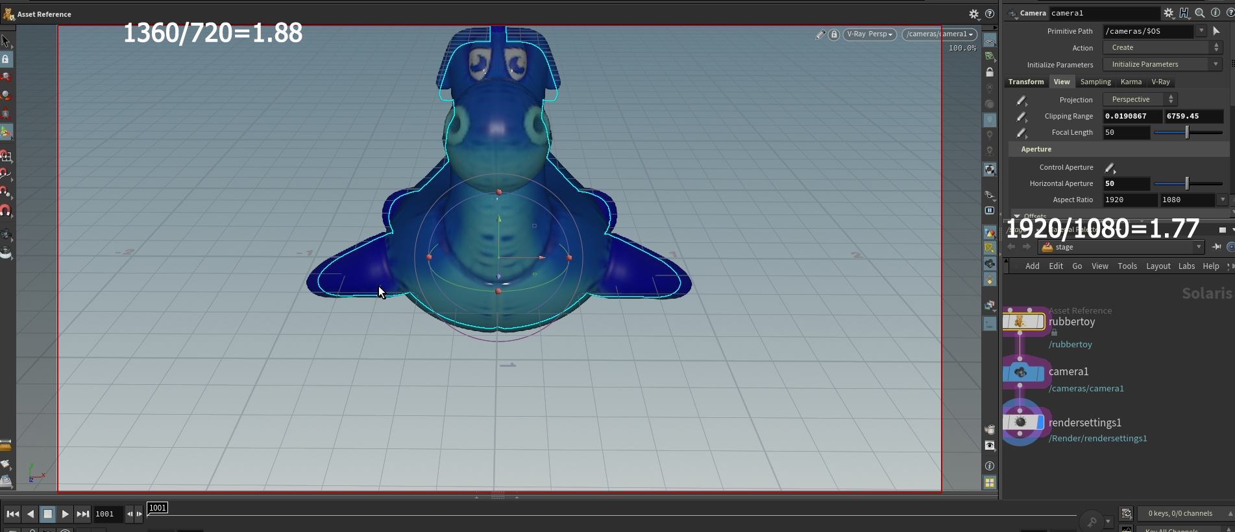Viewport: 1235px width, 532px height.
Task: Toggle the reference plane display icon
Action: 990,41
